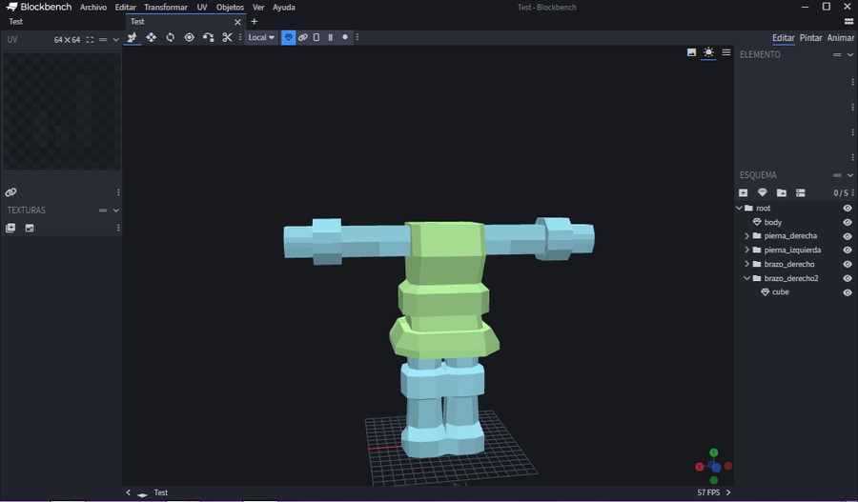The width and height of the screenshot is (858, 502).
Task: Select the Pivot tool
Action: [190, 37]
